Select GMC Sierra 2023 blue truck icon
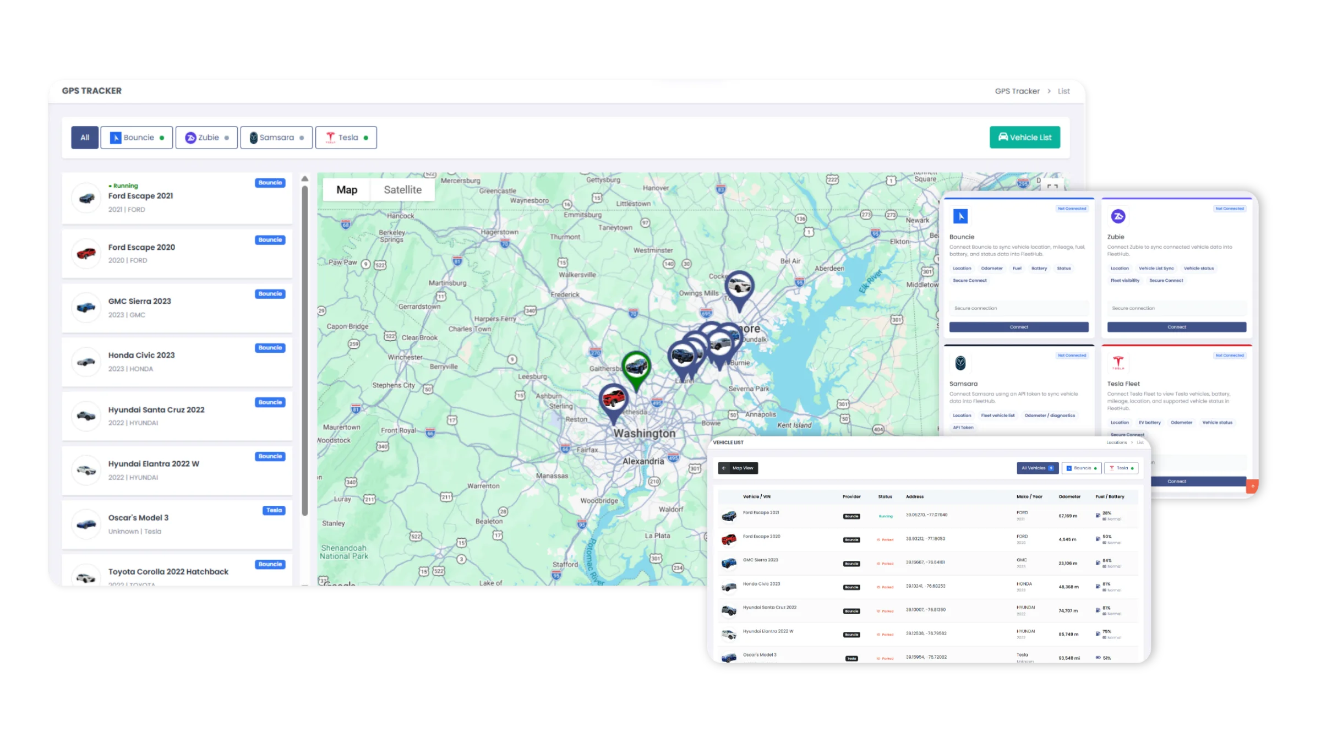1321x743 pixels. click(x=86, y=308)
